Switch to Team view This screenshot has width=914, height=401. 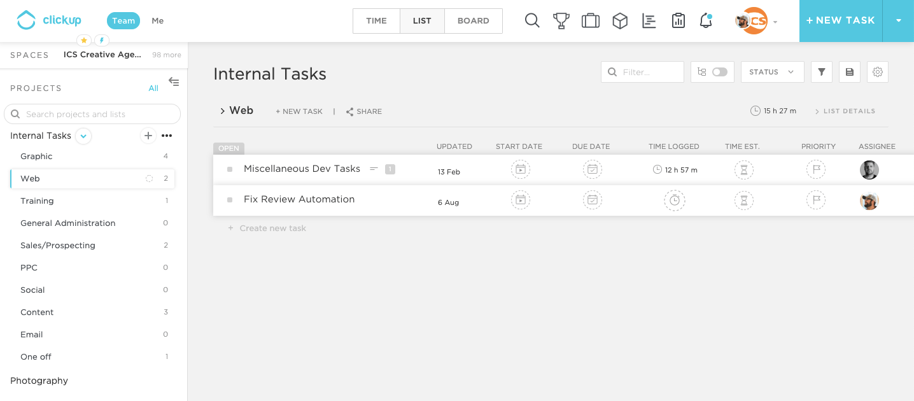point(123,20)
